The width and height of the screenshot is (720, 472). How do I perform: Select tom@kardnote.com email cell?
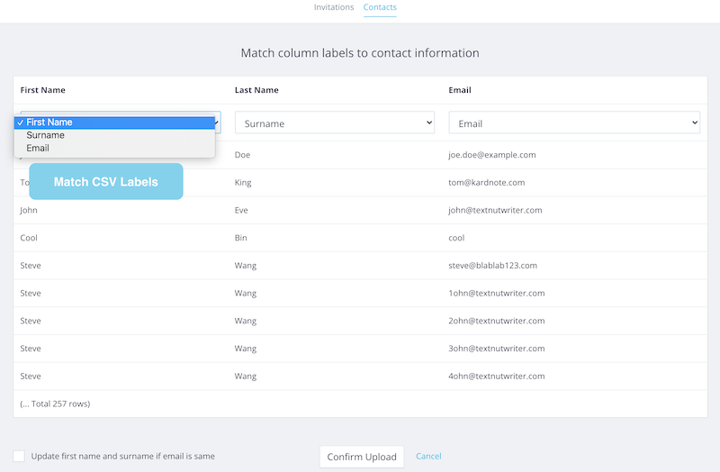coord(487,183)
